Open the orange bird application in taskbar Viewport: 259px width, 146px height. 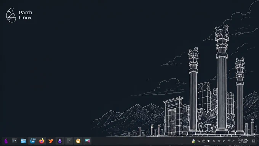tap(51, 141)
